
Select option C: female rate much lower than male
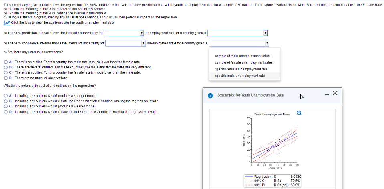6,72
